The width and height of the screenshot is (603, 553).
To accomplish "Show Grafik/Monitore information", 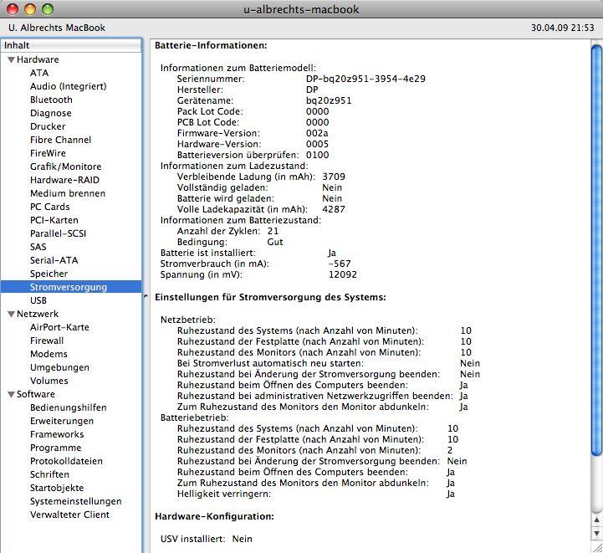I will (x=66, y=166).
